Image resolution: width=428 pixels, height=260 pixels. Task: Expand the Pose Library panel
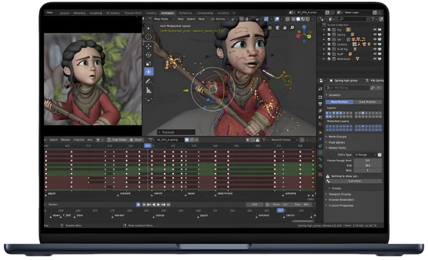tap(336, 142)
